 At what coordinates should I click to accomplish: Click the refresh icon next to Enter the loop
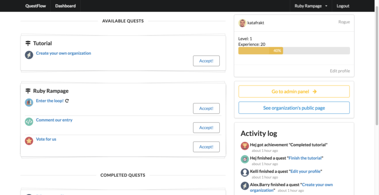click(67, 101)
